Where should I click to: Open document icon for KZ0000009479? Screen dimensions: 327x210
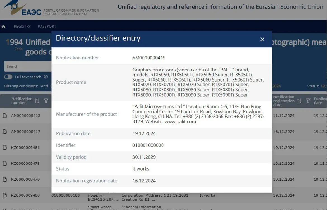[5, 179]
